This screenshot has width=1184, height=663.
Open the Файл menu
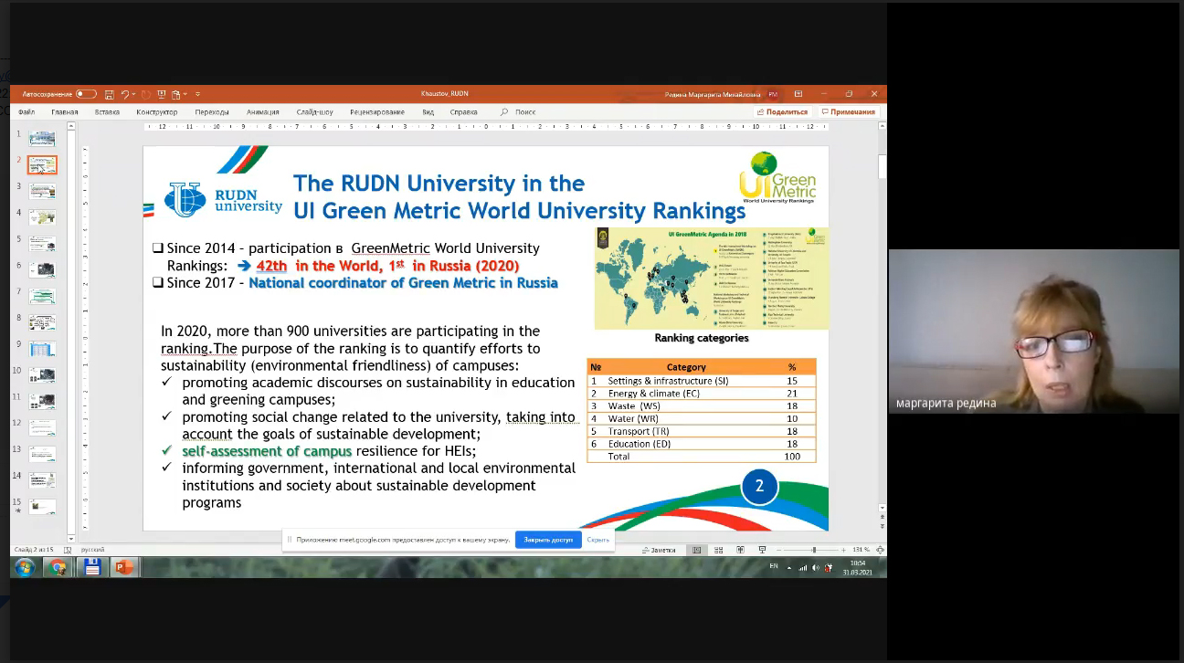point(26,112)
